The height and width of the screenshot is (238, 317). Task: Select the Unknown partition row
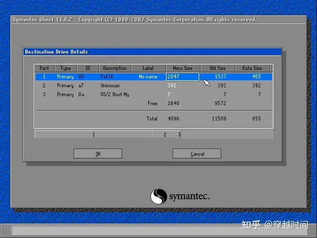[x=154, y=86]
